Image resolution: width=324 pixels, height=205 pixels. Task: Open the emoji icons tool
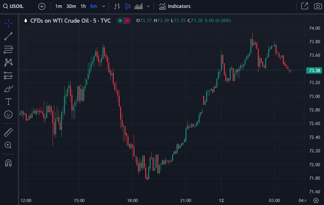[x=8, y=114]
